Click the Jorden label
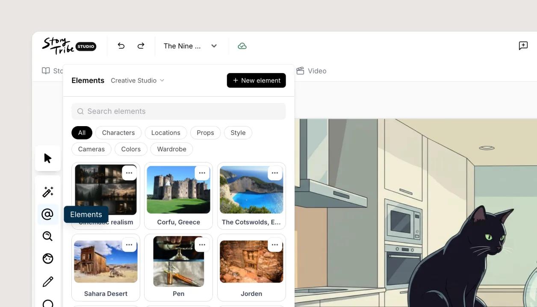Screen dimensions: 537x307 (x=251, y=294)
